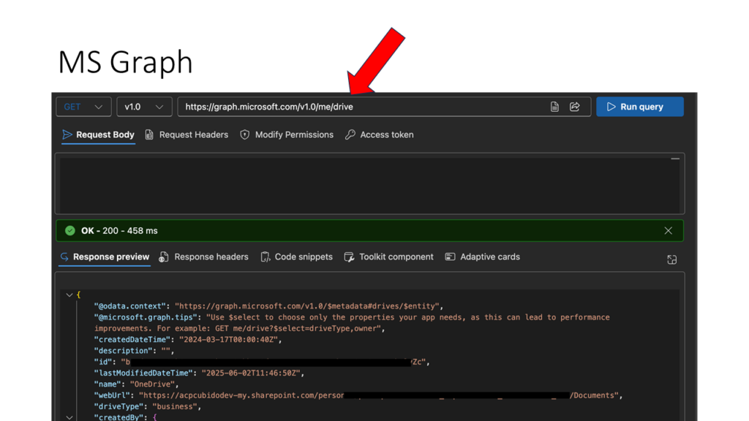Viewport: 749px width, 421px height.
Task: Open the Code snippets tab
Action: (x=297, y=257)
